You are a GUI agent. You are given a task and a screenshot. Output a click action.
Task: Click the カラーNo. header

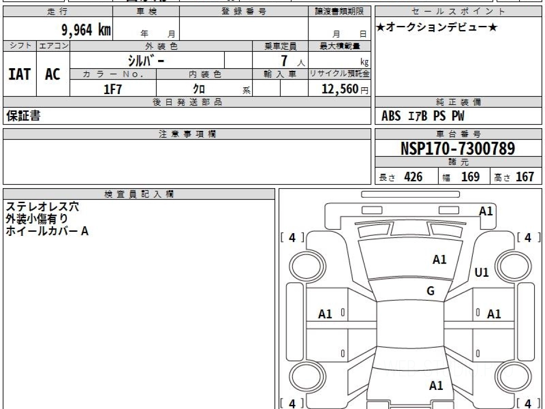113,74
